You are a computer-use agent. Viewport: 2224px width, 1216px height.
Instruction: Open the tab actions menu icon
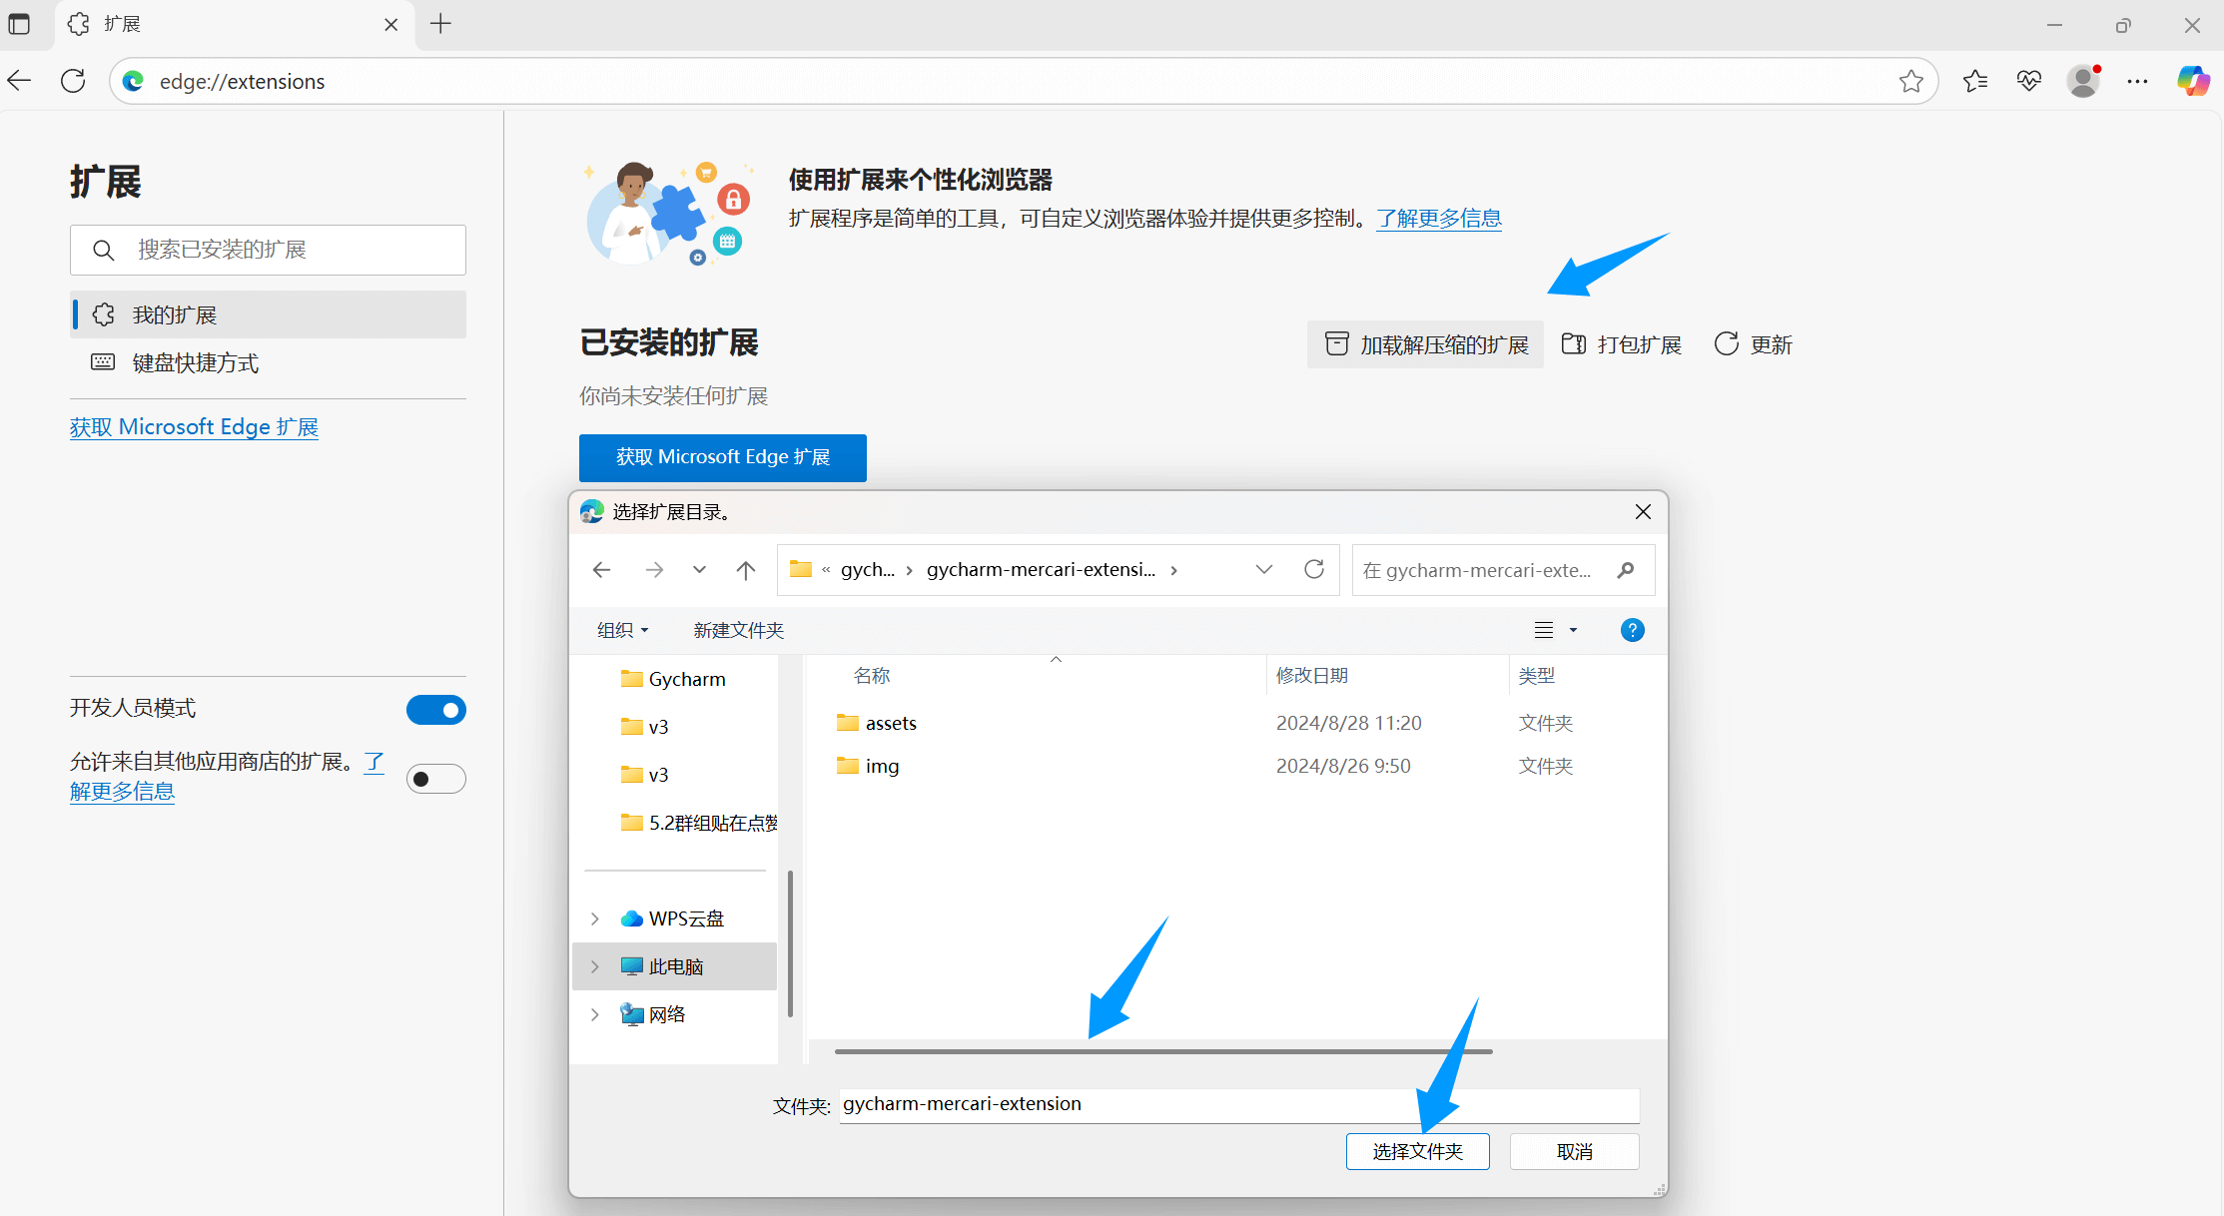click(x=19, y=24)
